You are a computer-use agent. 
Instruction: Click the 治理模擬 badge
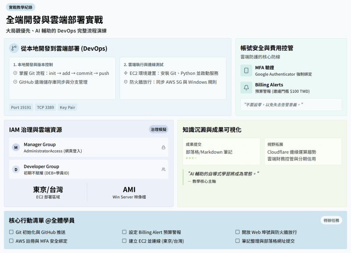coord(158,129)
